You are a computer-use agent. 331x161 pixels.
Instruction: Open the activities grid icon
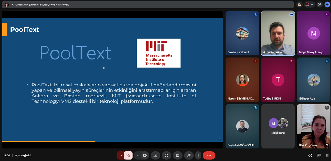click(x=326, y=156)
